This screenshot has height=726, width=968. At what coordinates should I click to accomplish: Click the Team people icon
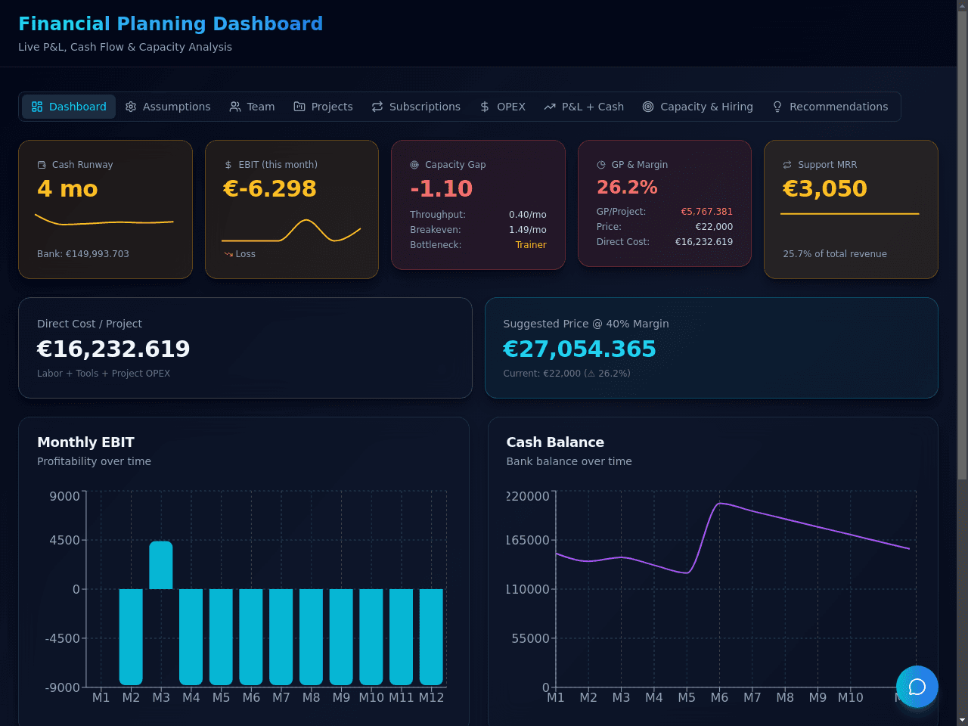point(235,107)
